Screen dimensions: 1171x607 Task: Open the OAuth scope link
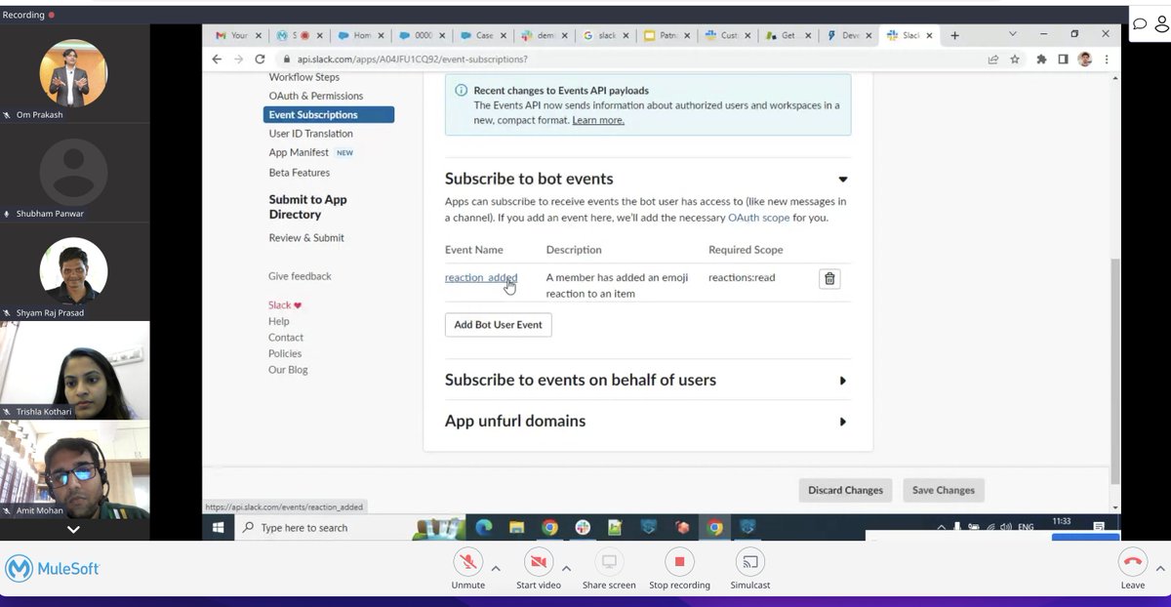pyautogui.click(x=758, y=218)
